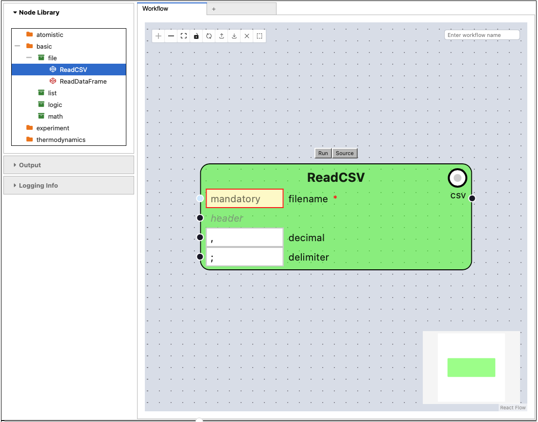
Task: Click the thermodynamics folder icon
Action: pos(30,140)
